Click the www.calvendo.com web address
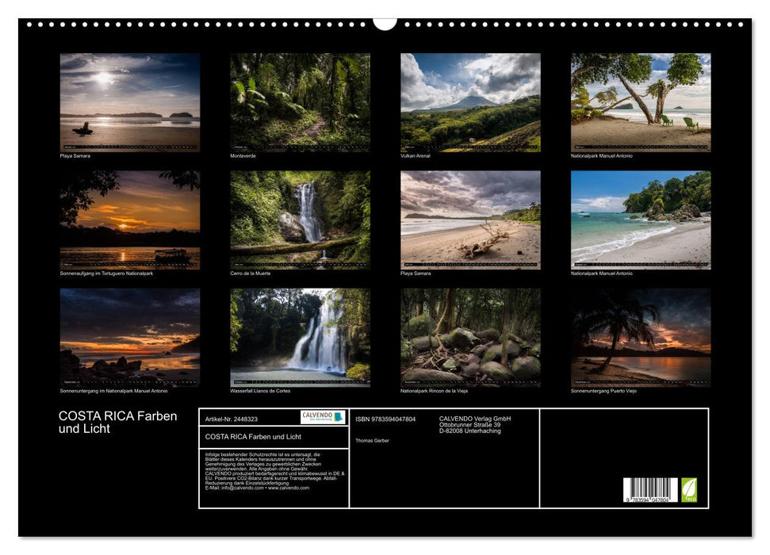This screenshot has height=555, width=770. [289, 488]
